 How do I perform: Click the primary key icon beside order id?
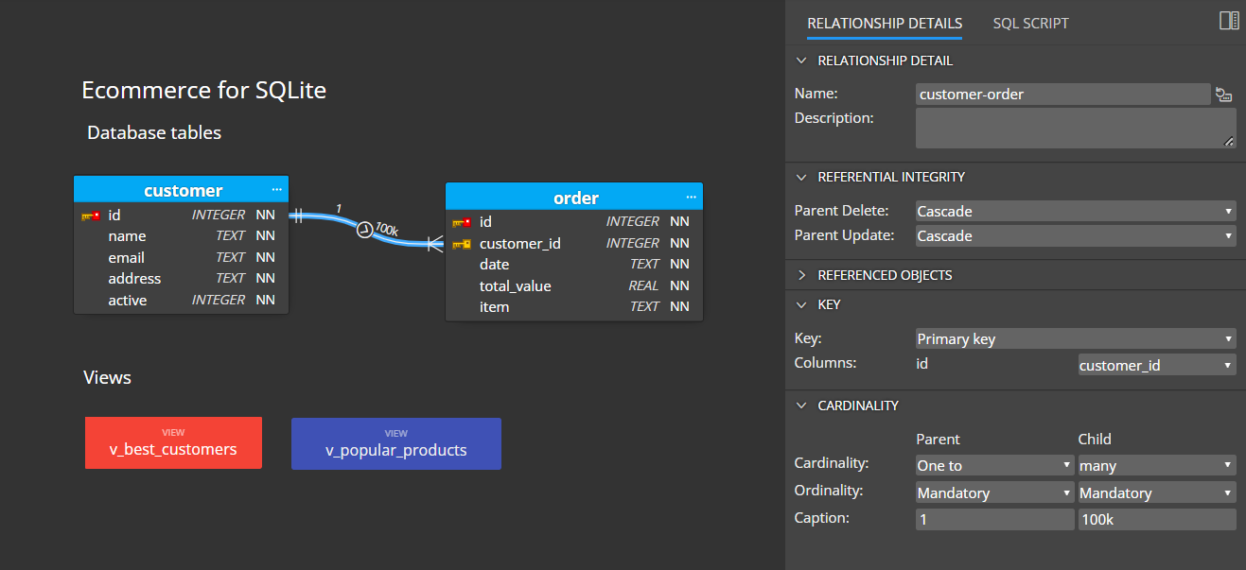(x=462, y=221)
